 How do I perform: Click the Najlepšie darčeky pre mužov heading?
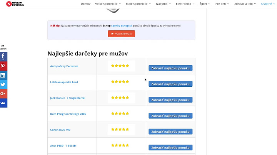pos(88,53)
